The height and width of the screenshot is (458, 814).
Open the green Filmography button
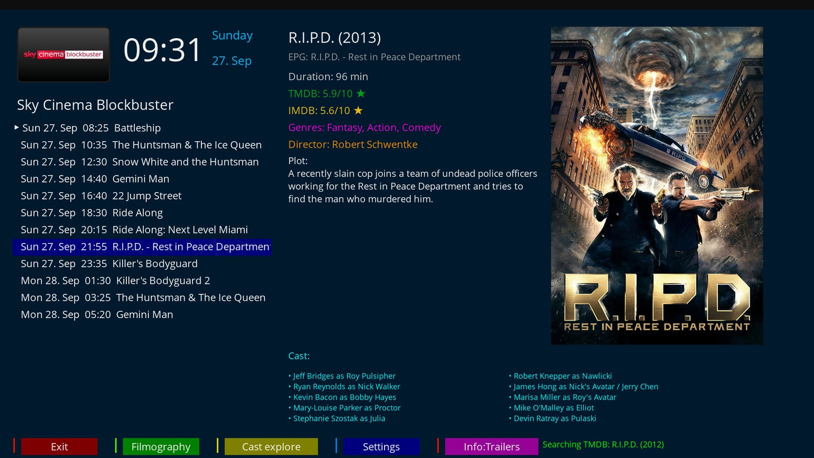tap(161, 447)
